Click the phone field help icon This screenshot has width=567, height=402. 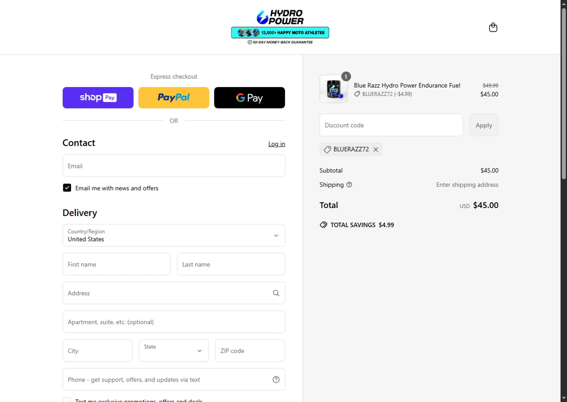point(276,380)
